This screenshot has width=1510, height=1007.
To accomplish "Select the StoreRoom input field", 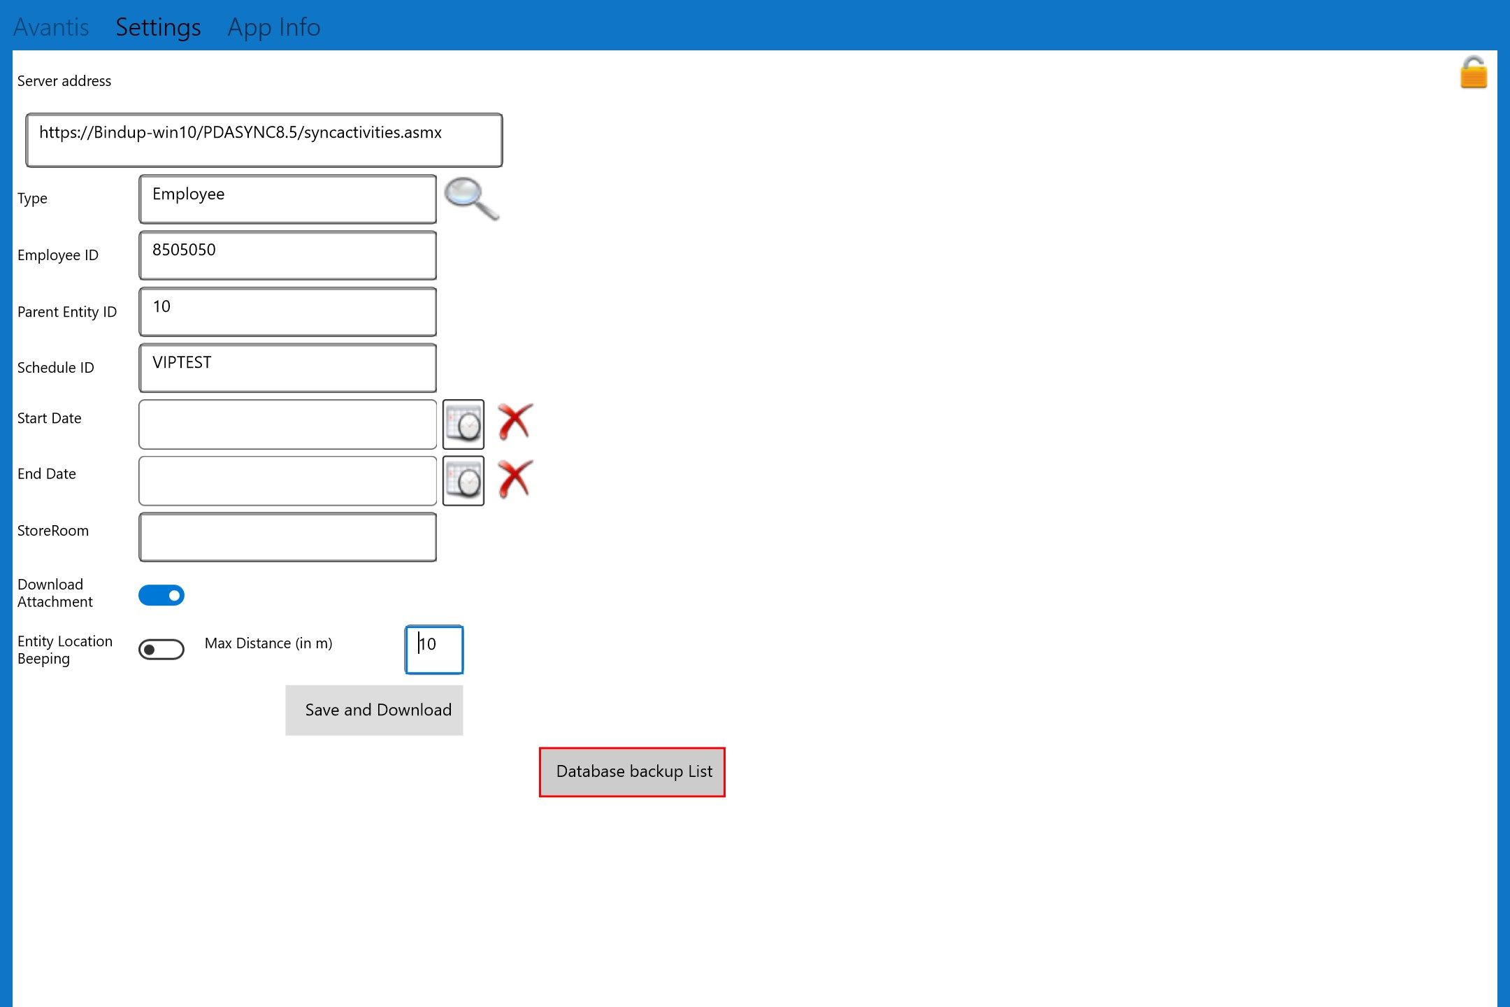I will point(287,537).
